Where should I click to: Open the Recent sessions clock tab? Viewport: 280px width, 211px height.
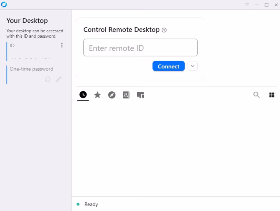[83, 95]
